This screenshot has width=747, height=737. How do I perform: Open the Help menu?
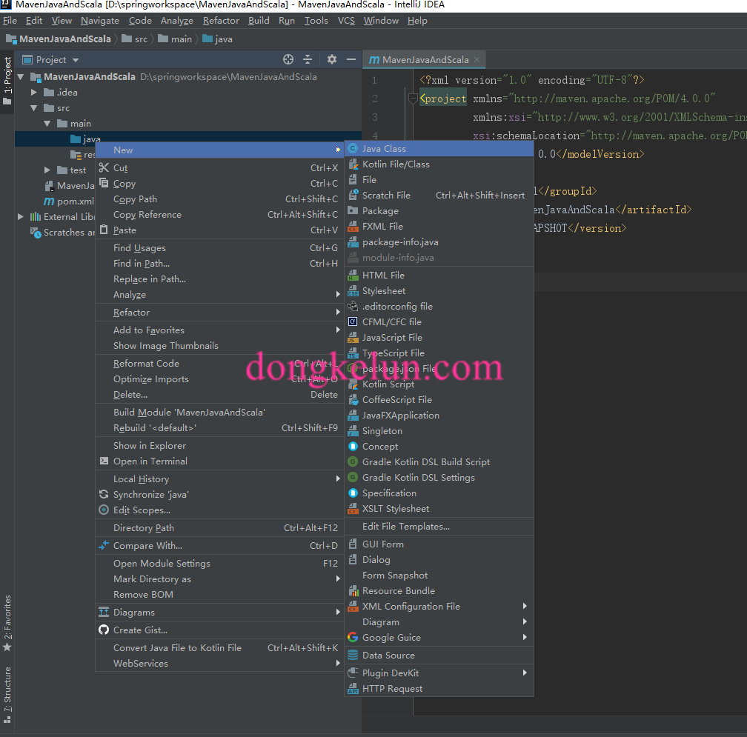[417, 21]
